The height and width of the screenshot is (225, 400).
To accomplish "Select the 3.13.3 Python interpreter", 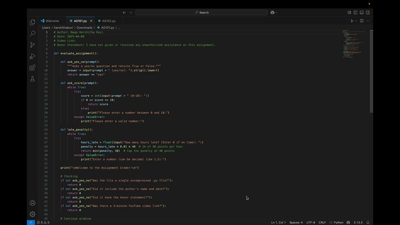I will [358, 222].
